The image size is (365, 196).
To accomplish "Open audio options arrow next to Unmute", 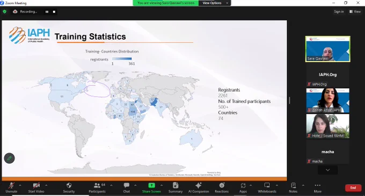I will point(20,185).
